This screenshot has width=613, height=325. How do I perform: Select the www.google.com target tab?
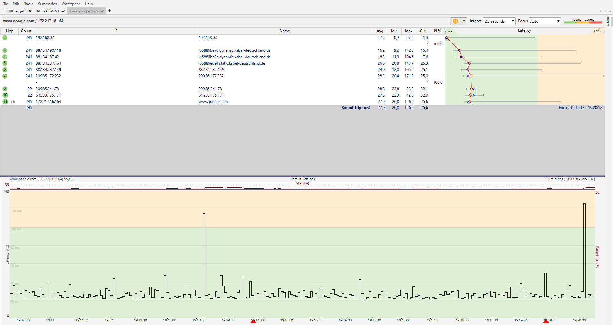tap(83, 11)
